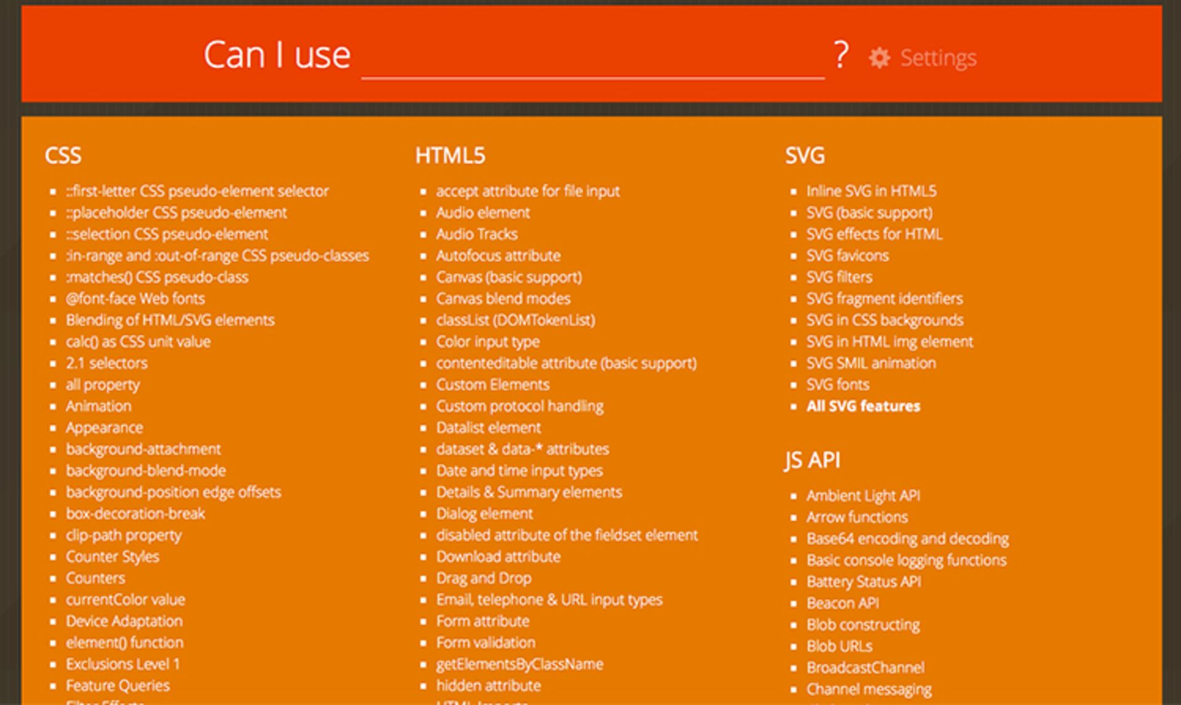This screenshot has height=705, width=1181.
Task: Open ::first-letter CSS pseudo-element selector
Action: pos(197,191)
